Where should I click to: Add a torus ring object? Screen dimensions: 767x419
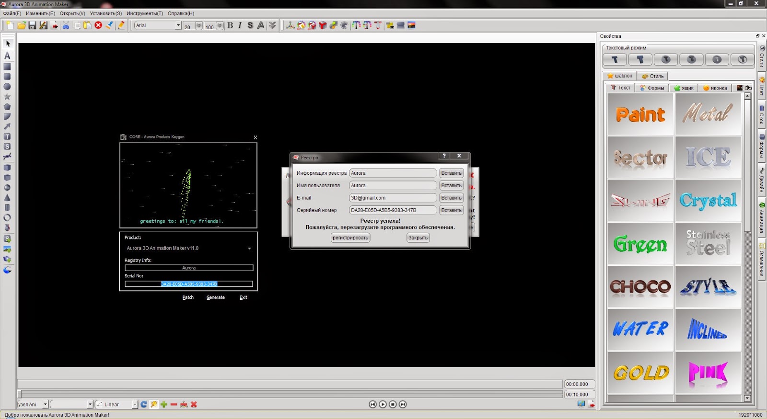click(x=7, y=218)
